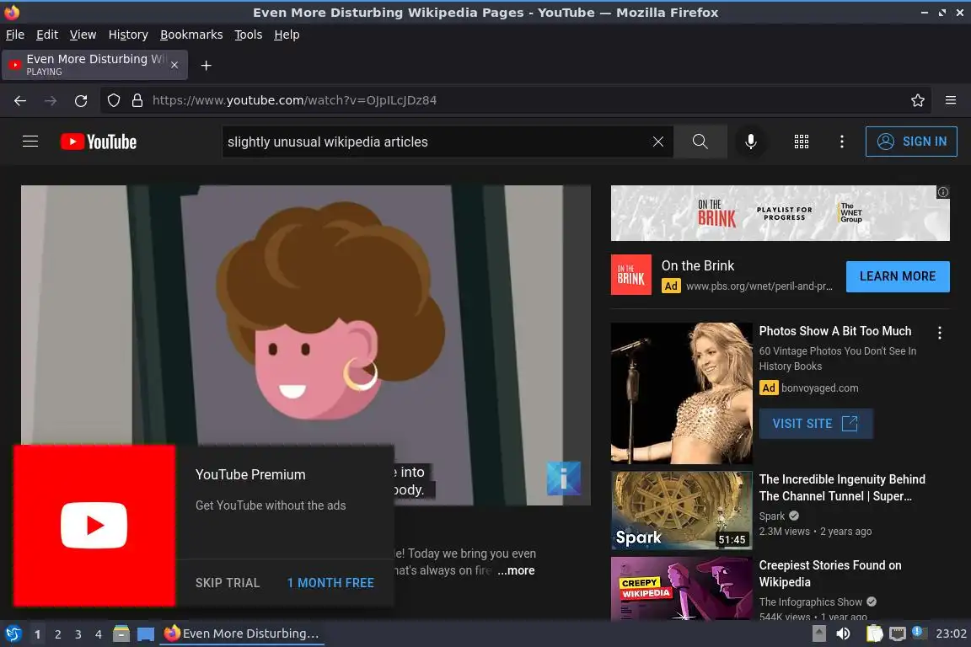Switch to workspace 3
971x647 pixels.
coord(78,634)
